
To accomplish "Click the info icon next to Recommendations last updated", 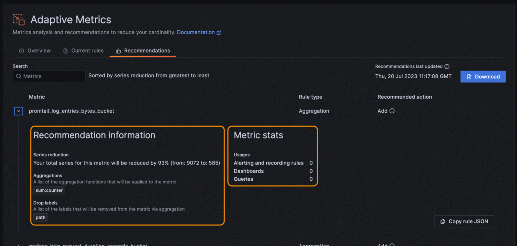I will tap(447, 66).
